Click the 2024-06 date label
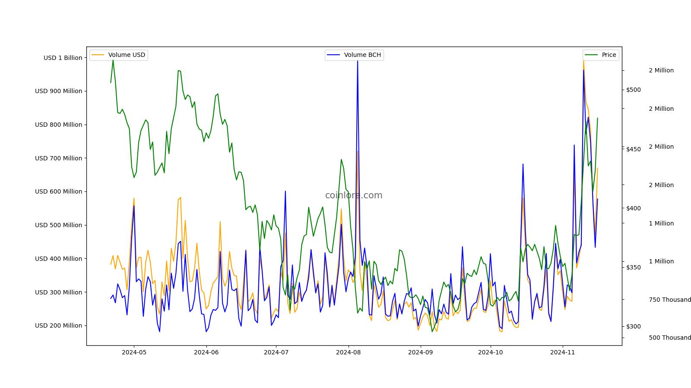Viewport: 691px width, 388px height. [206, 352]
